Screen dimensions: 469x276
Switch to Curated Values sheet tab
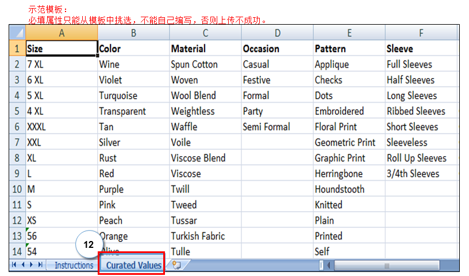[134, 265]
